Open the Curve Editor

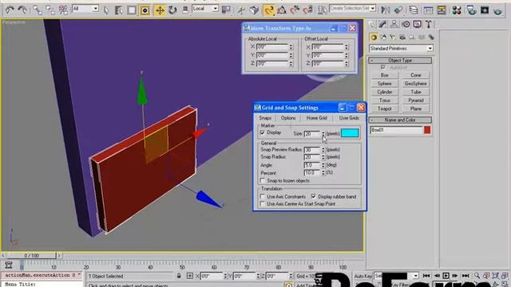point(428,10)
